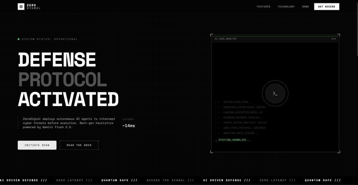The image size is (358, 185).
Task: Click the ZERO SIGNAL brand name
Action: point(33,7)
